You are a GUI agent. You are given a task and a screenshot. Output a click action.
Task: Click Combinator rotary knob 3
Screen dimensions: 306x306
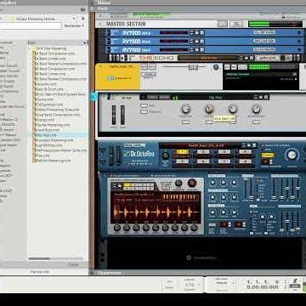click(x=233, y=109)
